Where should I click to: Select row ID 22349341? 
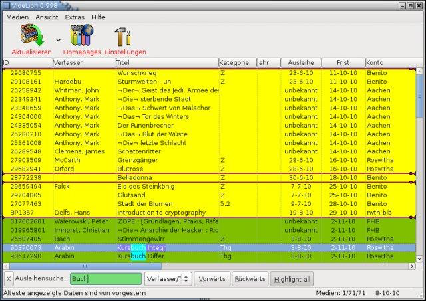pyautogui.click(x=209, y=99)
